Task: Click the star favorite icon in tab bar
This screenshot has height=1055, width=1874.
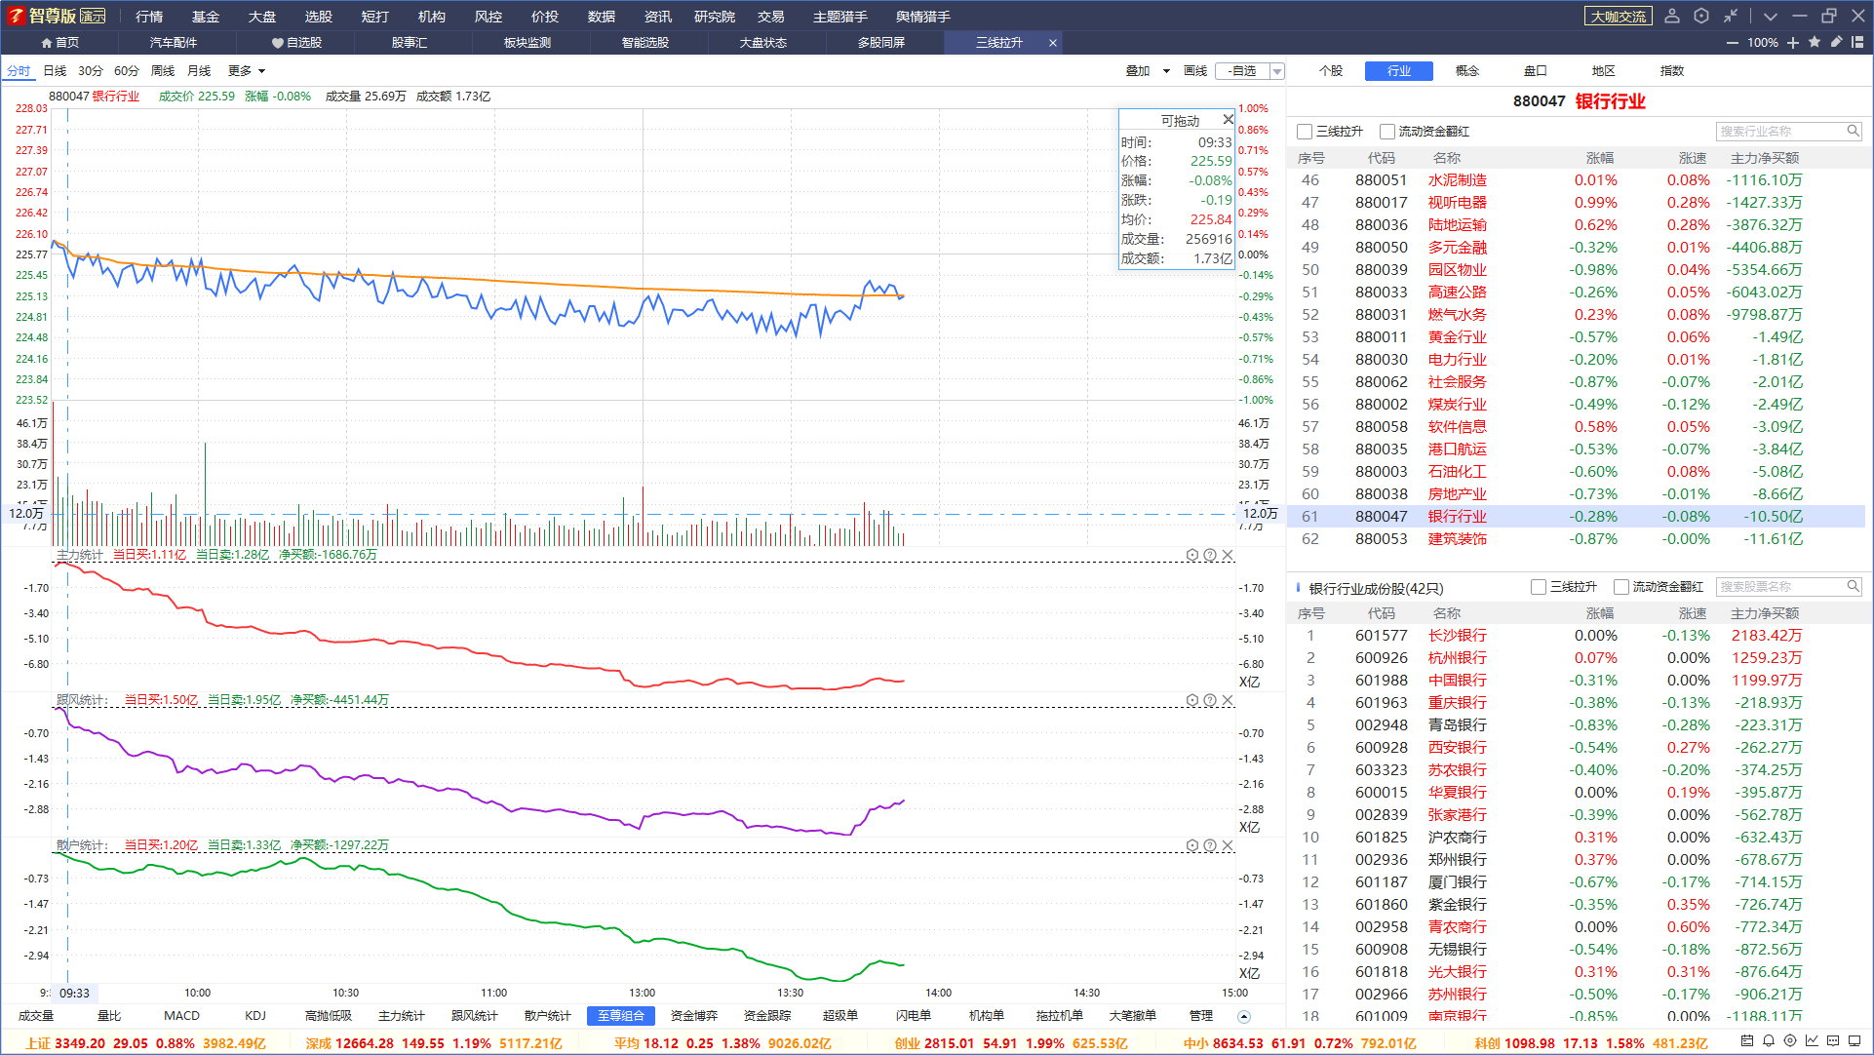Action: coord(1815,42)
